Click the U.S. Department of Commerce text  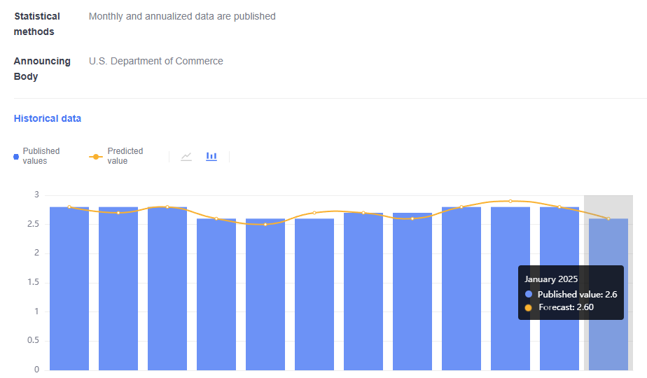coord(156,61)
